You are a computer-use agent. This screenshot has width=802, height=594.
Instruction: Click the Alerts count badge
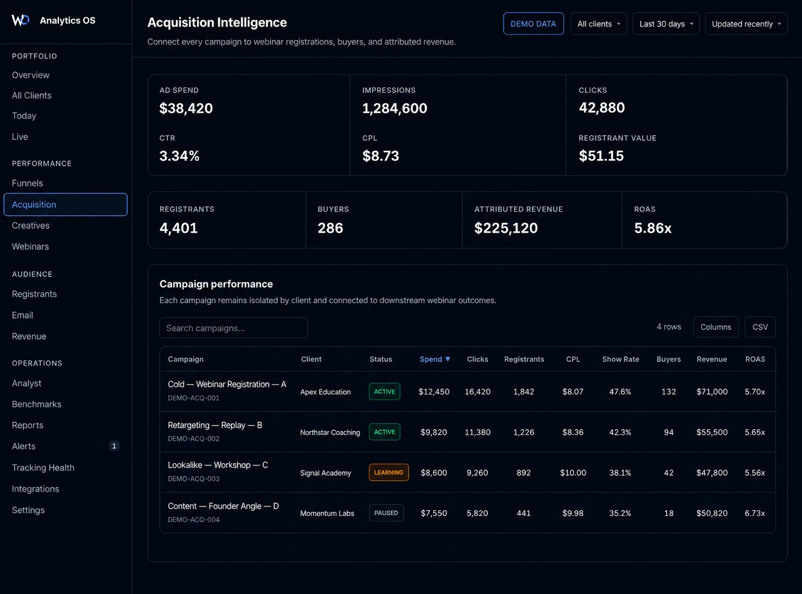pos(114,446)
